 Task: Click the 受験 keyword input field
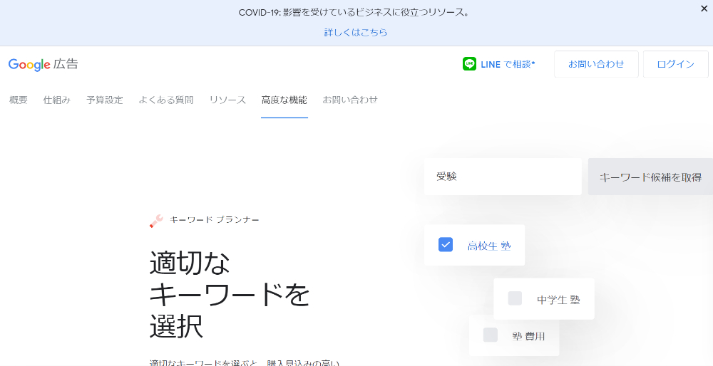pos(503,177)
